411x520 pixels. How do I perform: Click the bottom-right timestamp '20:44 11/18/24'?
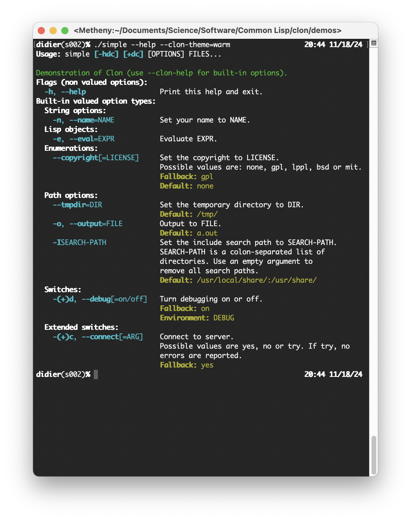click(x=333, y=375)
